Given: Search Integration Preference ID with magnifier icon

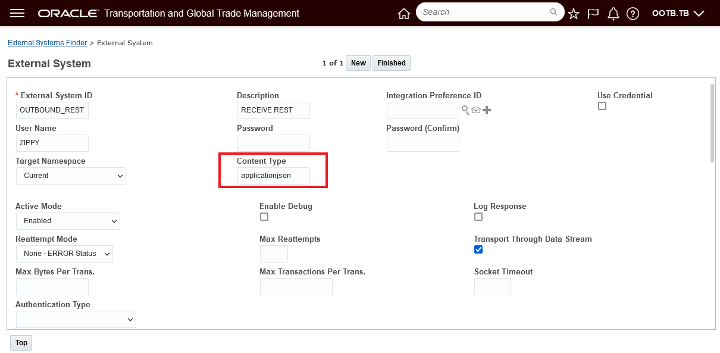Looking at the screenshot, I should coord(465,110).
